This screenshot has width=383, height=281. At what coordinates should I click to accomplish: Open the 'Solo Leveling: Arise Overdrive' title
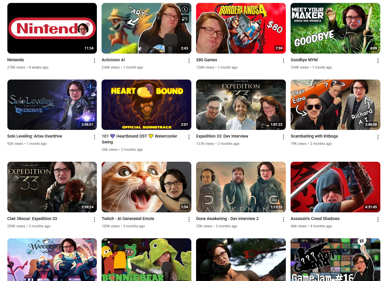35,136
